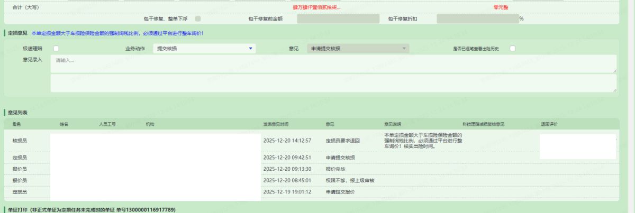Select the 核损员 row in opinion list

(x=20, y=141)
